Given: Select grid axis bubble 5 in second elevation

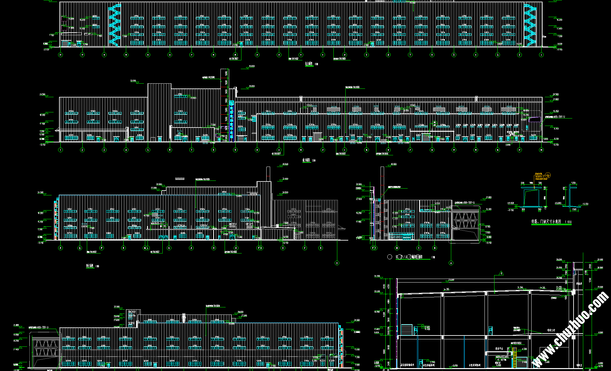Looking at the screenshot, I should [148, 150].
